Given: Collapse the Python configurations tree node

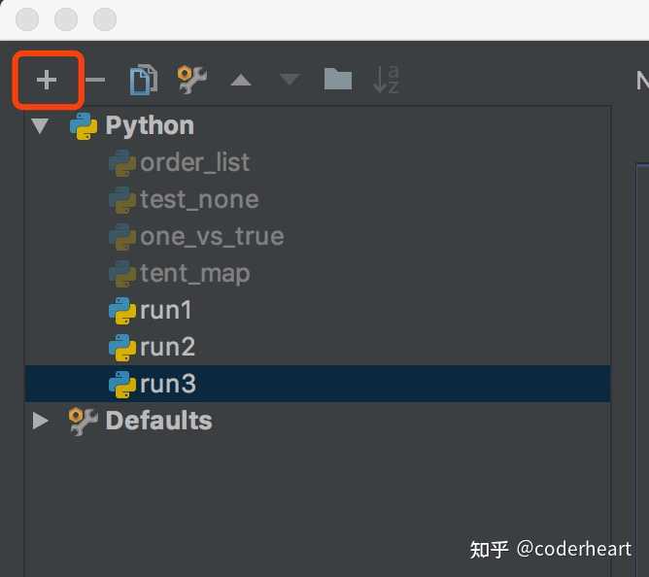Looking at the screenshot, I should point(40,126).
